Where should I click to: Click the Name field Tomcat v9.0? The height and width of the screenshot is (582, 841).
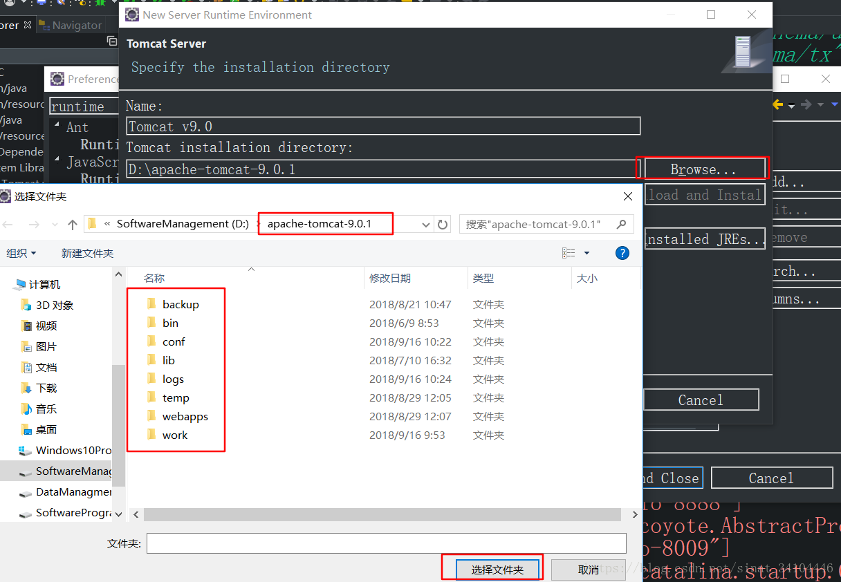click(x=383, y=126)
